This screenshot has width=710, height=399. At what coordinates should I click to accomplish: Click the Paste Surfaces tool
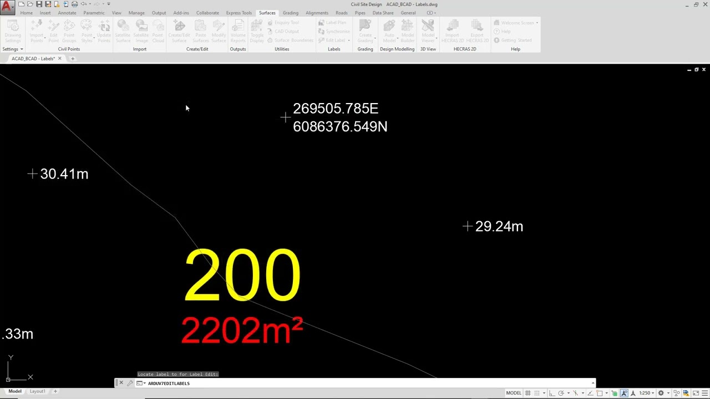201,31
